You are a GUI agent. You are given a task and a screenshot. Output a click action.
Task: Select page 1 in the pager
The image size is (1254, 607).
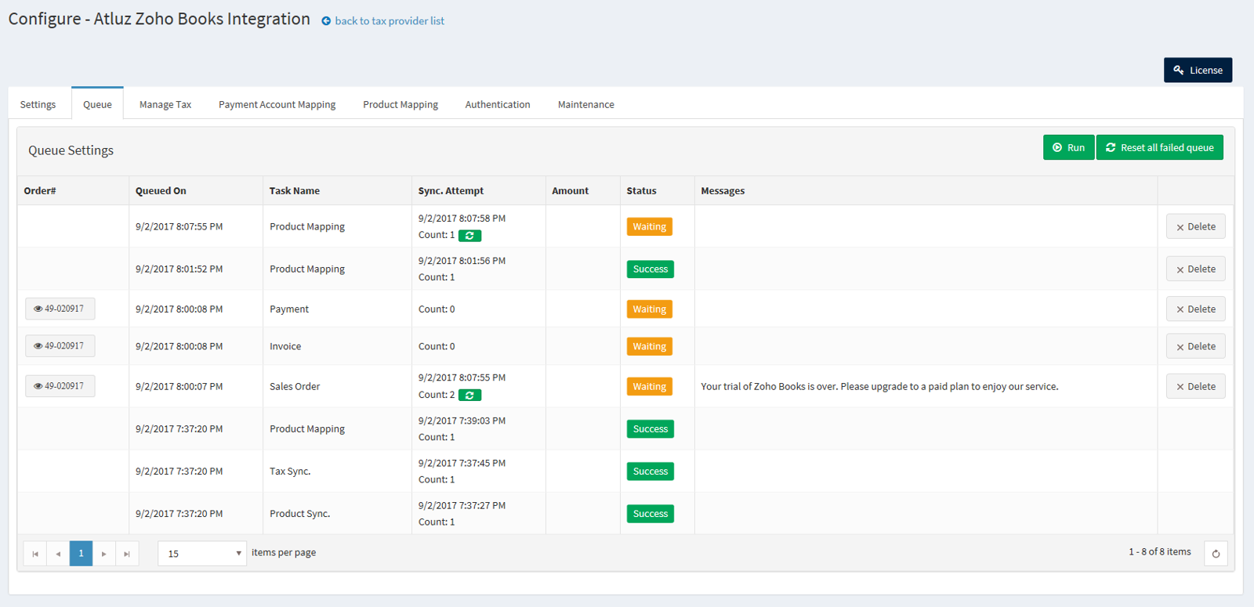[81, 554]
